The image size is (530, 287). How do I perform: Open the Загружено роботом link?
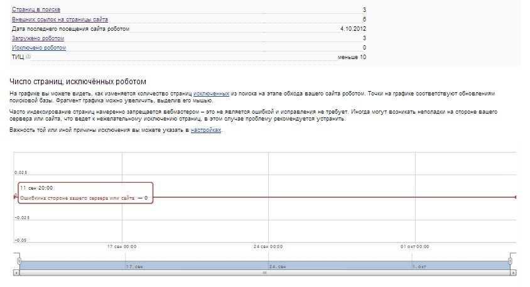[38, 38]
